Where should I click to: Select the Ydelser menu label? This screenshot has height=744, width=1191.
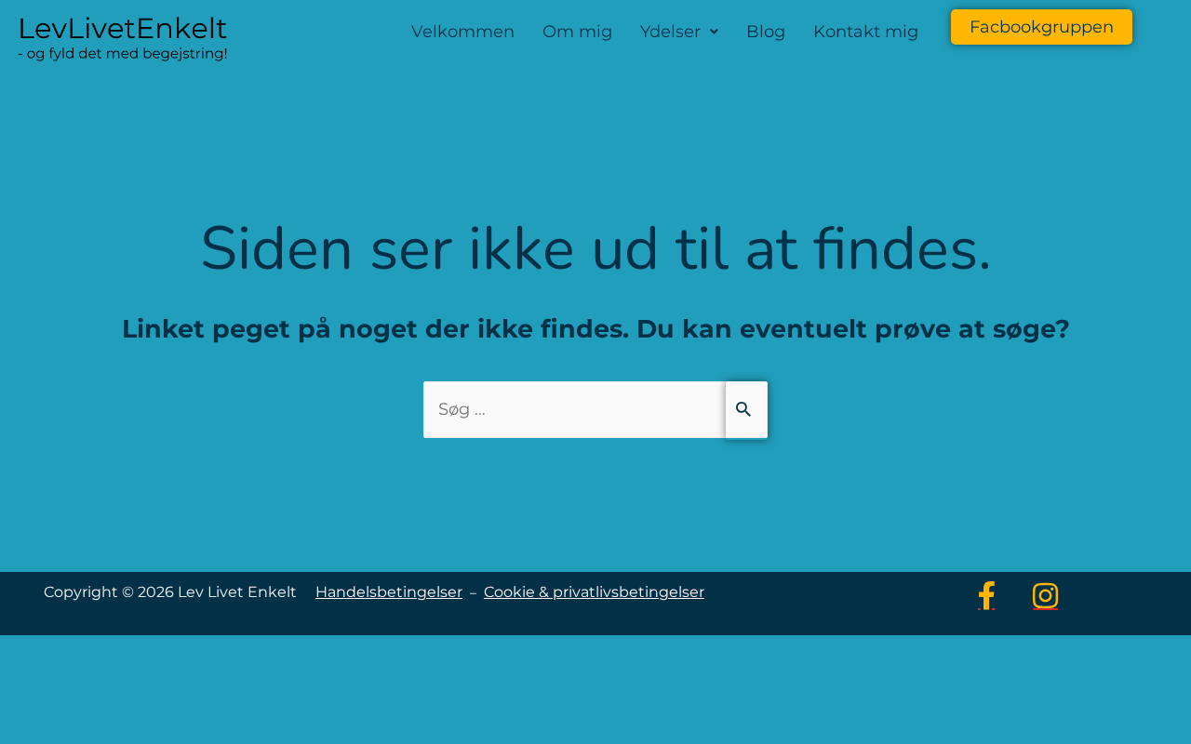click(x=670, y=32)
